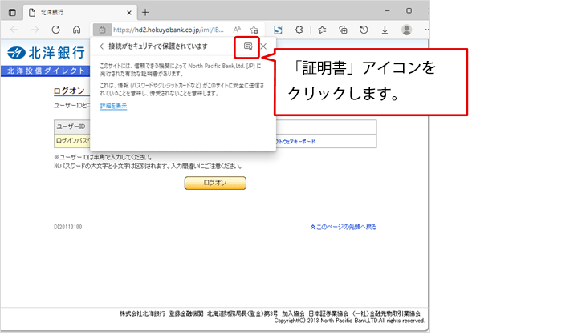Click the browser forward arrow
The width and height of the screenshot is (586, 335).
tap(35, 30)
